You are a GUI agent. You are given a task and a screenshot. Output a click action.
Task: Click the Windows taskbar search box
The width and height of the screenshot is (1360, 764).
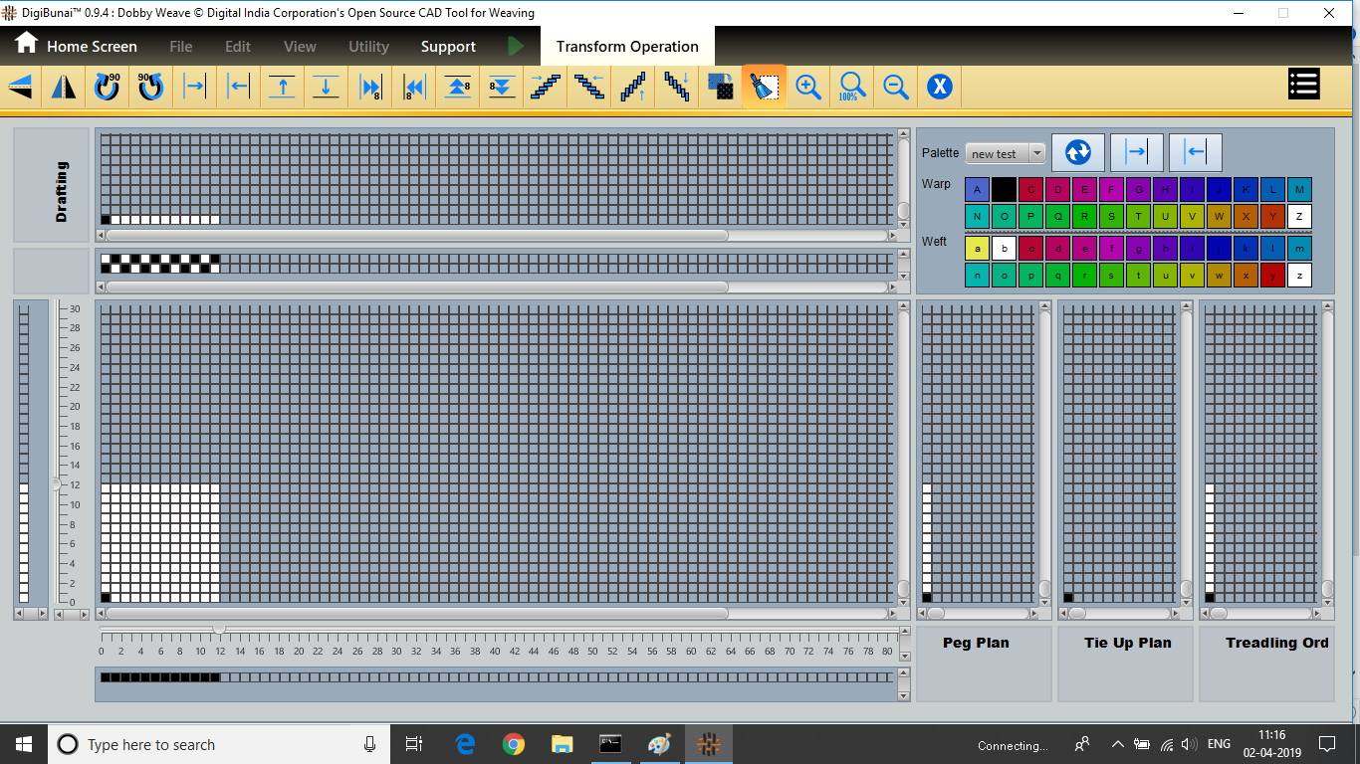[209, 744]
